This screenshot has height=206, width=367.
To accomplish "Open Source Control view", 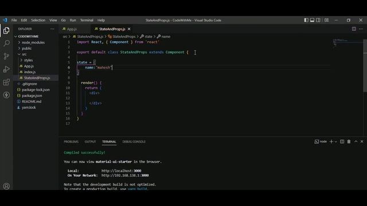I will 6,56.
